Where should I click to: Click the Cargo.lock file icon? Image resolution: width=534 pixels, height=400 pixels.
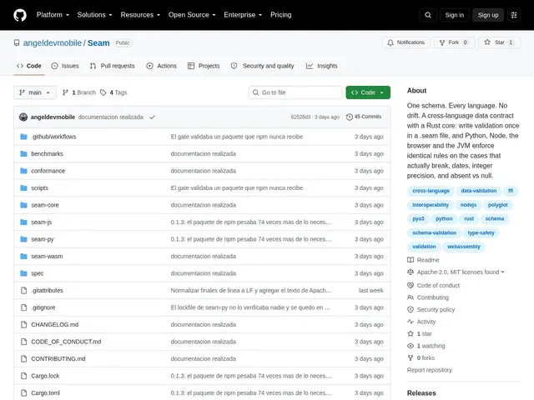[23, 376]
